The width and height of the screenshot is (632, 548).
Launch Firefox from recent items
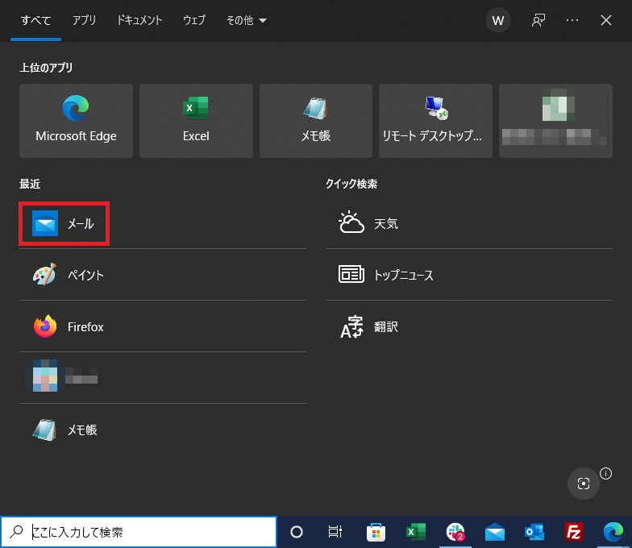coord(163,327)
